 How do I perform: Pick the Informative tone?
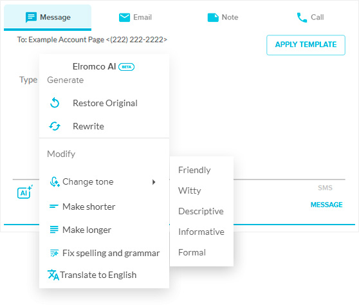(201, 232)
